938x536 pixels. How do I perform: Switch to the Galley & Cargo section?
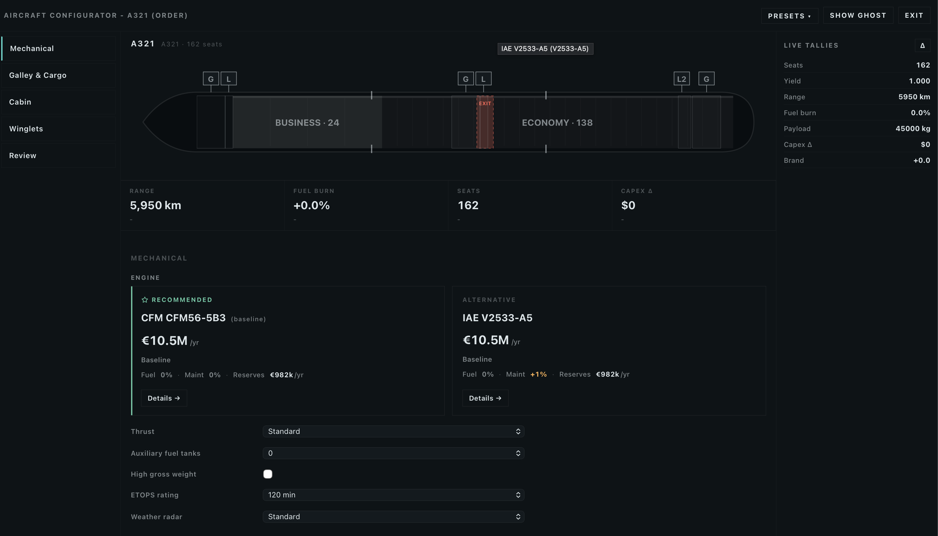tap(58, 75)
